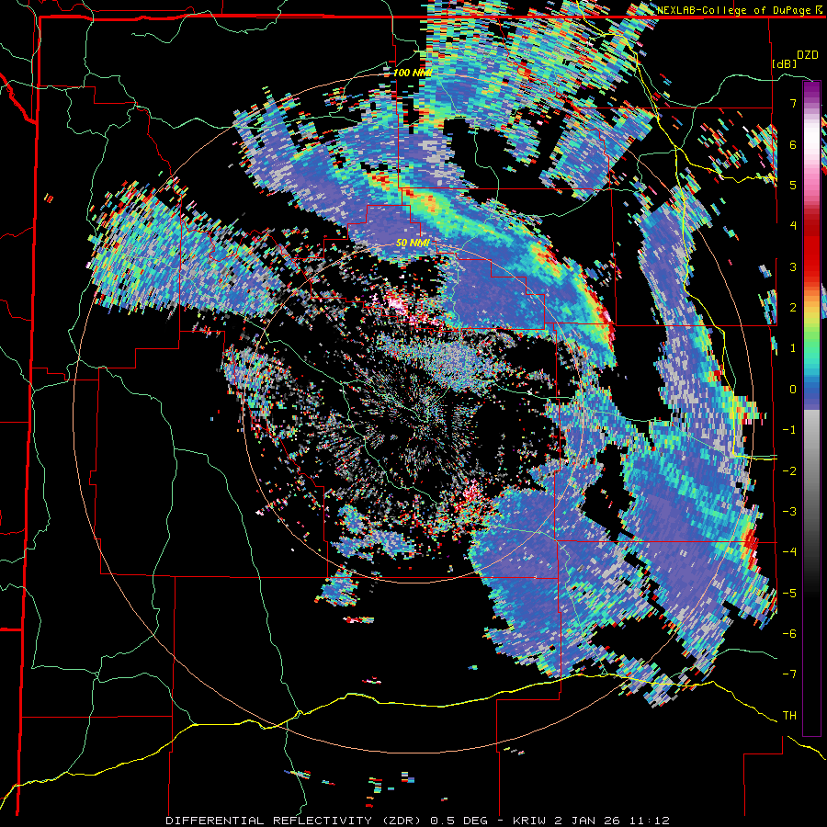Click the -7 value on color scale

789,674
